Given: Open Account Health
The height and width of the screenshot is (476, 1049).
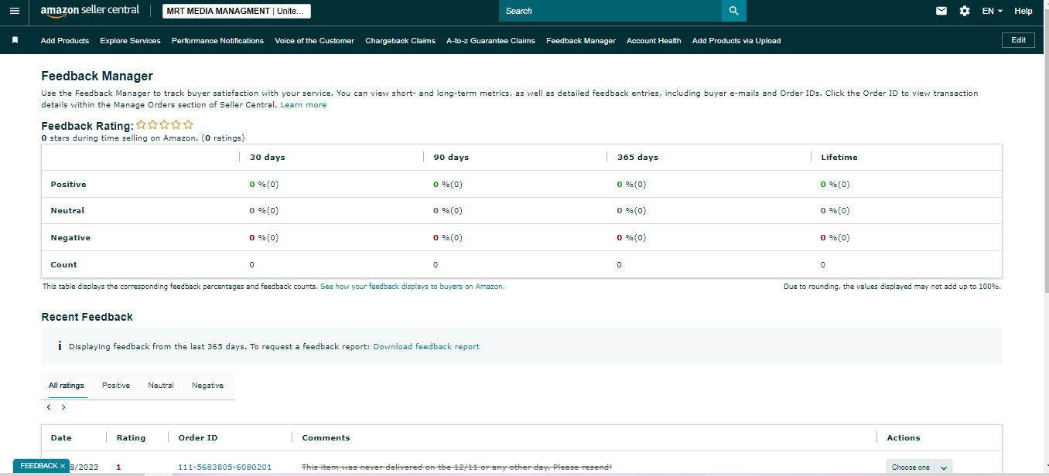Looking at the screenshot, I should click(654, 40).
